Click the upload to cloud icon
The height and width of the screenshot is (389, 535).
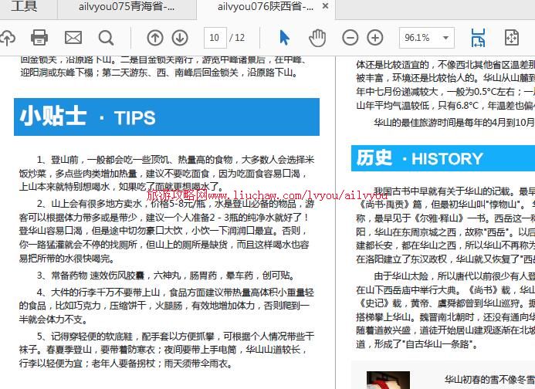pos(6,38)
